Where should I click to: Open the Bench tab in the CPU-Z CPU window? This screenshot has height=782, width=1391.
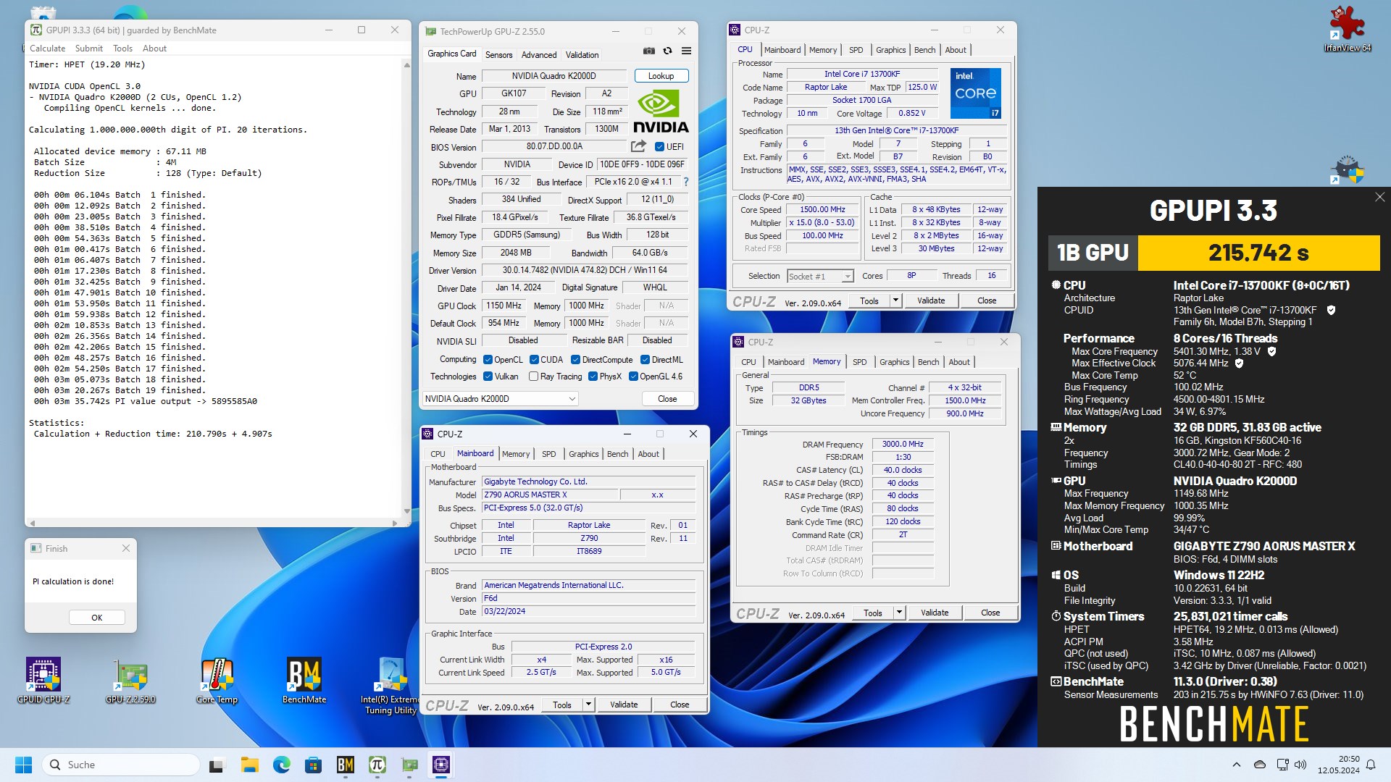coord(924,50)
